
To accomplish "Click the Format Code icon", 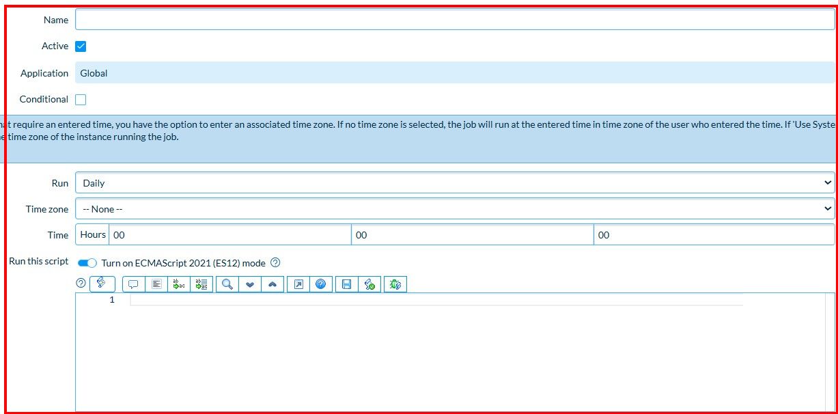I will 156,284.
